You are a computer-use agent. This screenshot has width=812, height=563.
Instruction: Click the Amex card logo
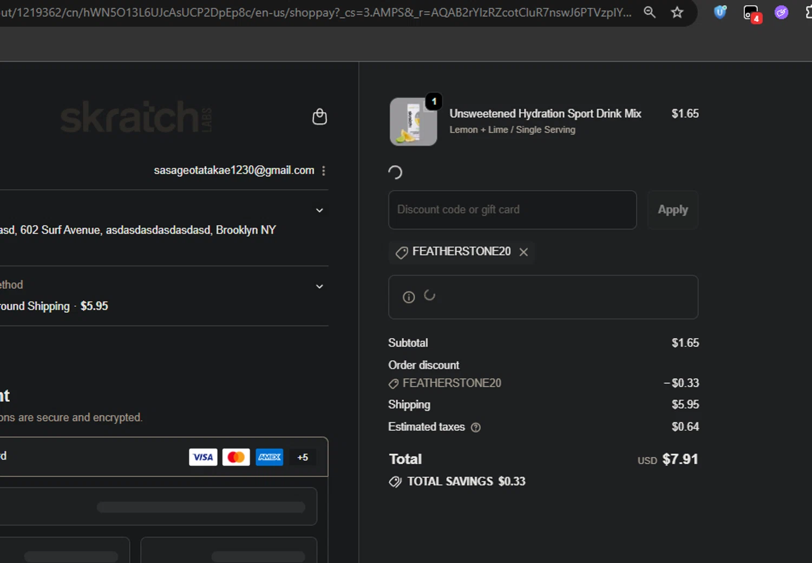tap(269, 457)
